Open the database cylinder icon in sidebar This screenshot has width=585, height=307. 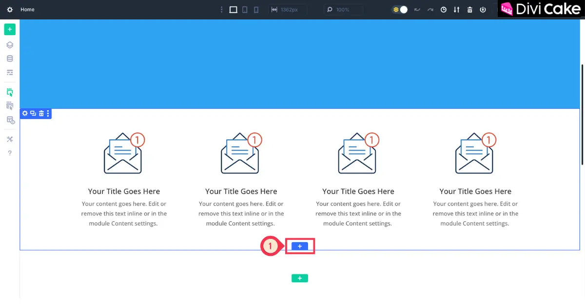coord(10,58)
